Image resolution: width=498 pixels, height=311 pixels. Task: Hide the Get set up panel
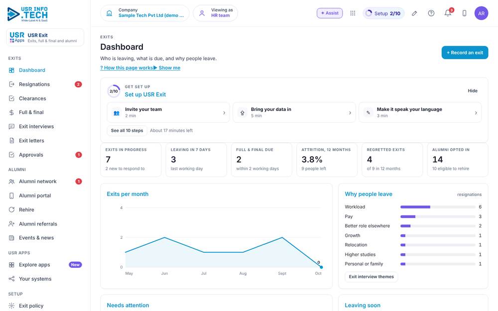click(x=473, y=91)
